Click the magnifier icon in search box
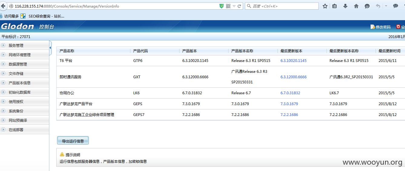Image resolution: width=405 pixels, height=171 pixels. 249,6
